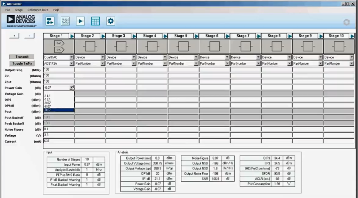Click the Noise Figure field showing 8.1
Screen dimensions: 358x198
[x=59, y=129]
